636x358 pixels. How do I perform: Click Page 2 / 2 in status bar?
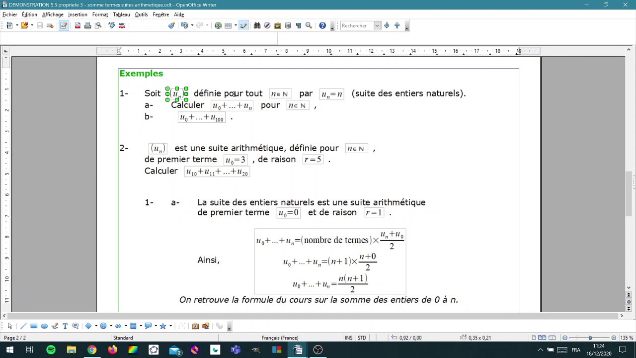tap(15, 338)
